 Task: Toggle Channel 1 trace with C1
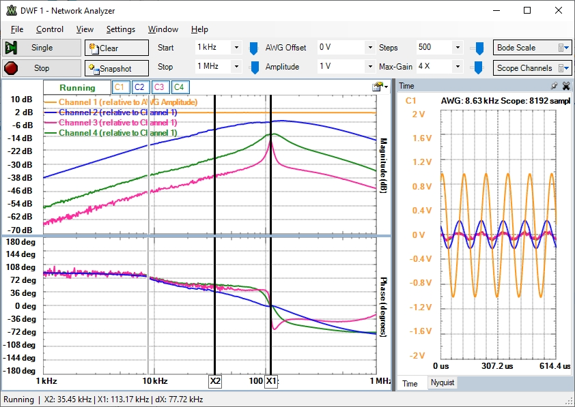120,87
